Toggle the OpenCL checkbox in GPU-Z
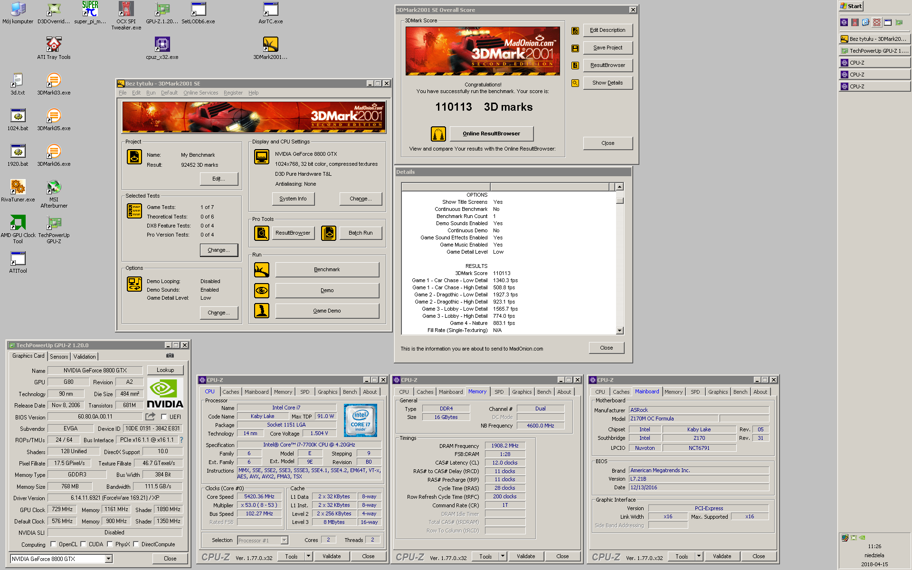This screenshot has width=912, height=570. pos(53,544)
